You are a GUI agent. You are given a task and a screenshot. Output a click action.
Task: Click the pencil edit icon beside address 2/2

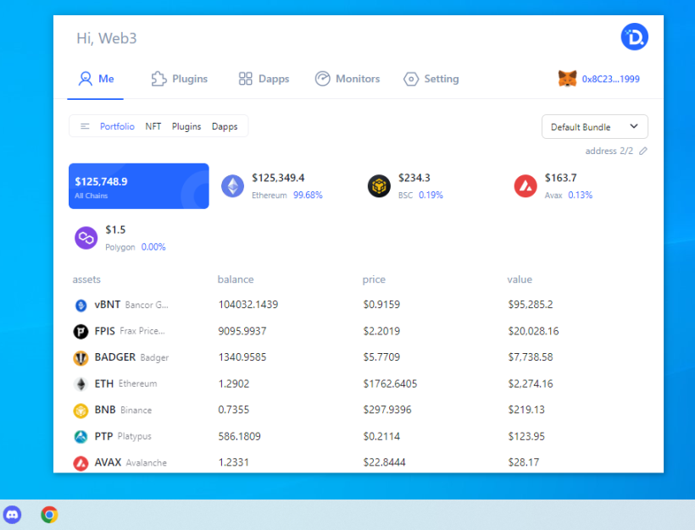pos(643,151)
